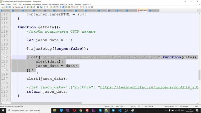Viewport: 201px width, 113px height.
Task: Open the Правка menu
Action: point(8,4)
